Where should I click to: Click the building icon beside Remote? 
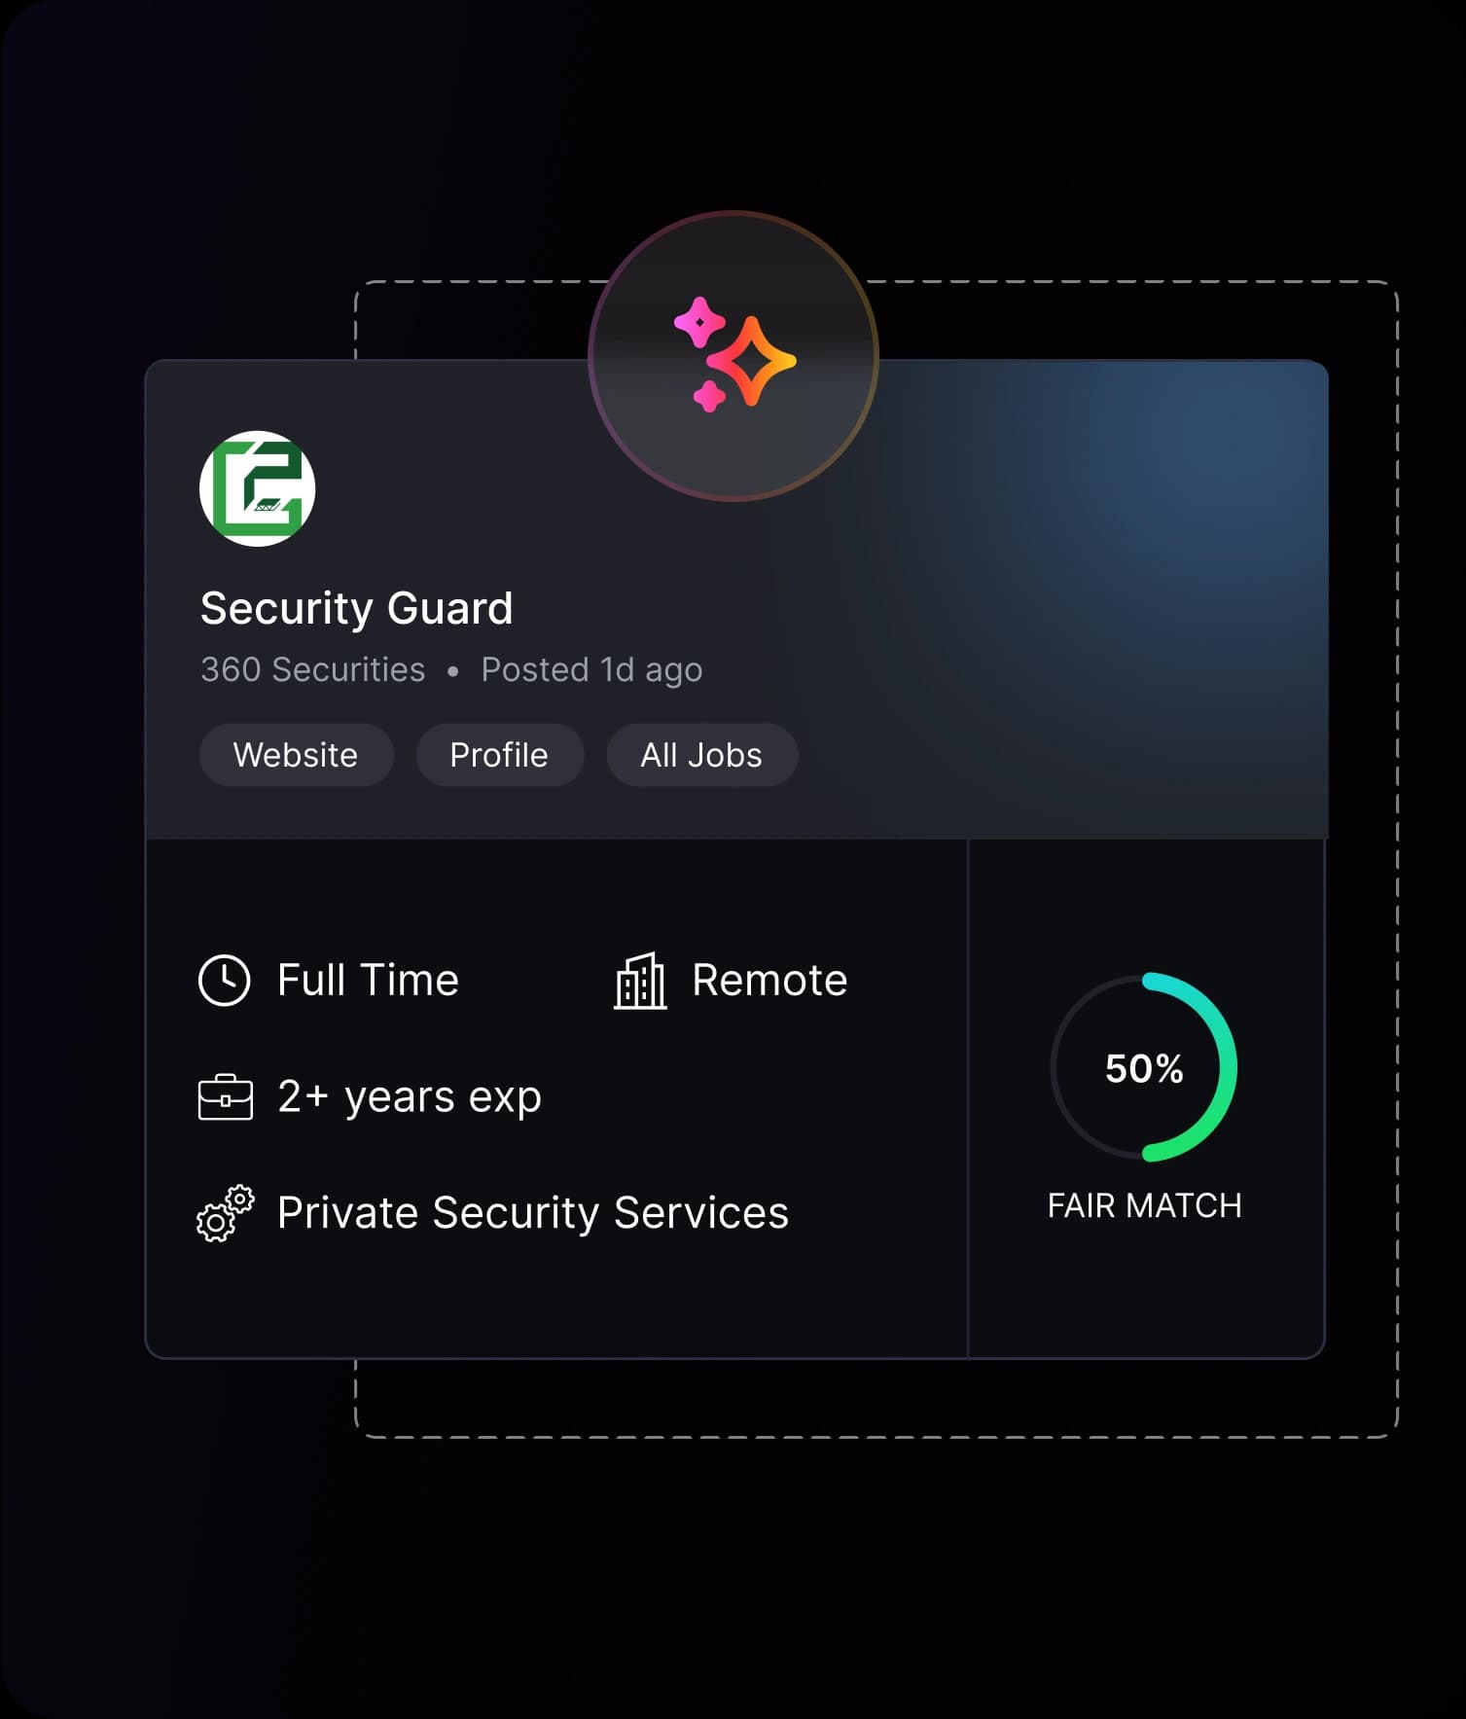pos(640,981)
